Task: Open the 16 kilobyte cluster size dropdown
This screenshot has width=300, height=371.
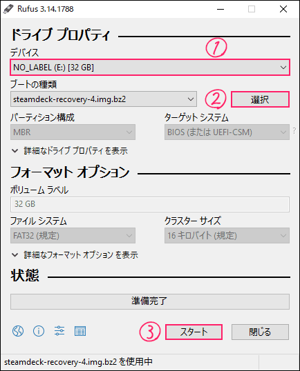Action: tap(227, 235)
